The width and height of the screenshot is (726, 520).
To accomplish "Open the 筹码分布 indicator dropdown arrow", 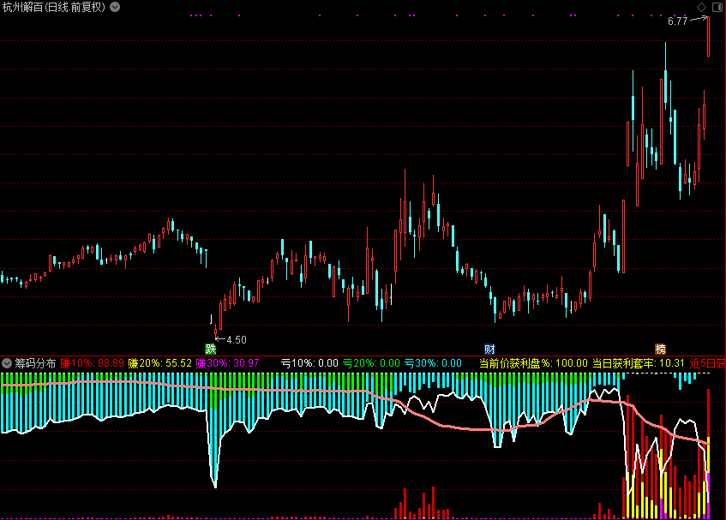I will point(7,363).
